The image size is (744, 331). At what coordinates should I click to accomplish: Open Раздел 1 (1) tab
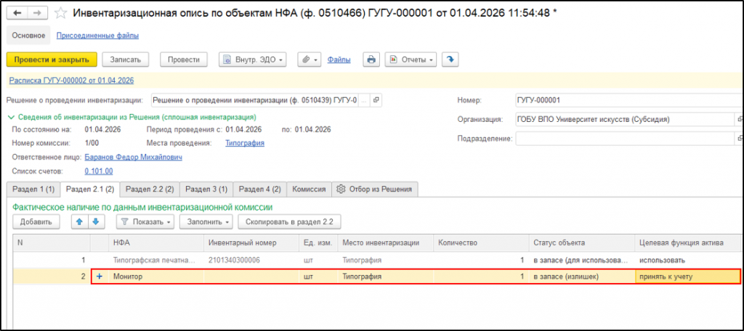point(33,189)
